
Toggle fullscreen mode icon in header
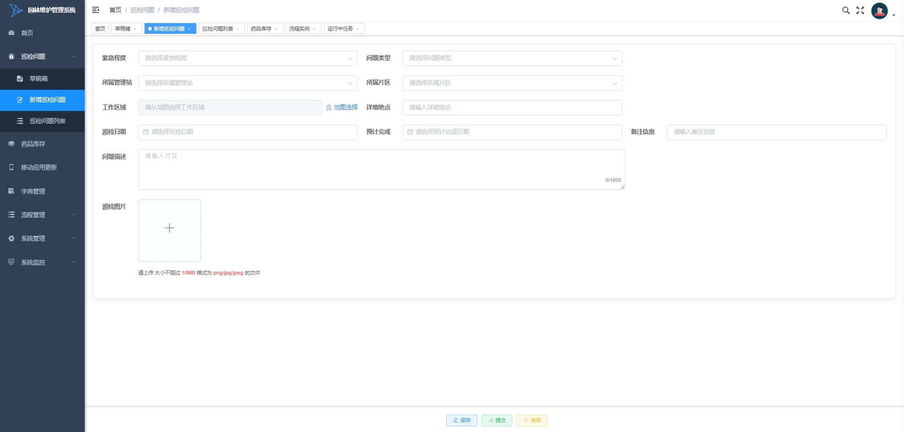pos(860,10)
